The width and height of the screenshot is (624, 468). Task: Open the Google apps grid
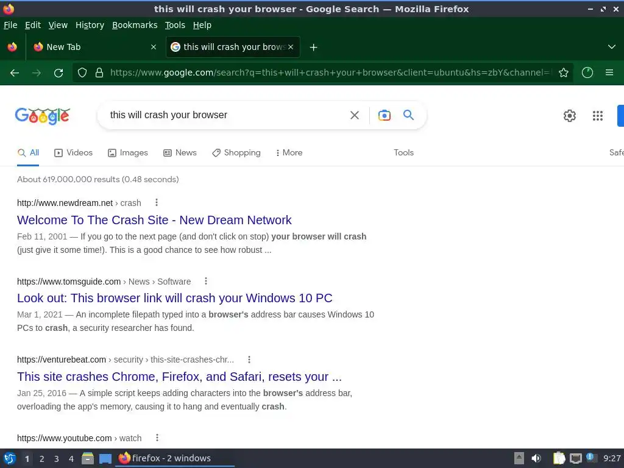597,115
